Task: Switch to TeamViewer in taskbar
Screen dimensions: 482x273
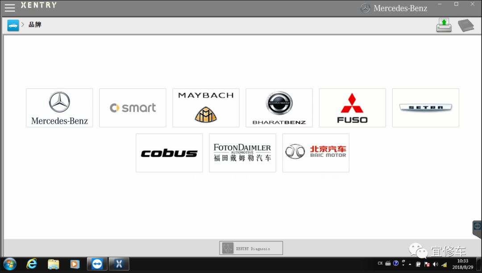Action: click(x=97, y=264)
